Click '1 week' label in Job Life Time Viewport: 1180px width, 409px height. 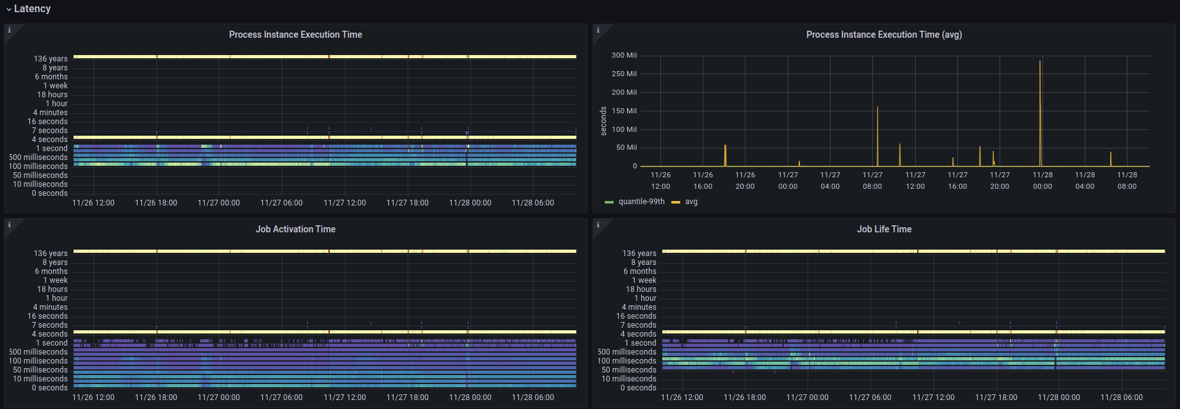click(x=644, y=280)
